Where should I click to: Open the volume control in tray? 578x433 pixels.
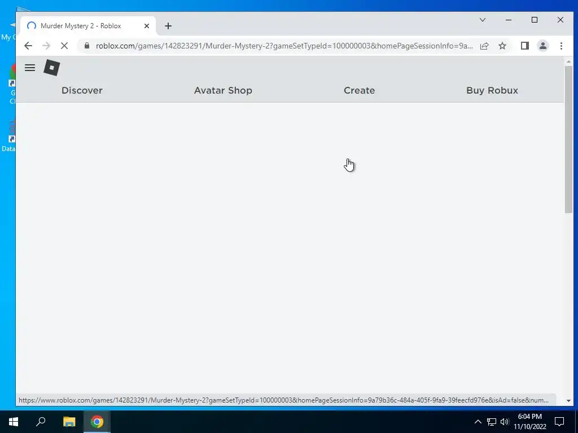(505, 422)
